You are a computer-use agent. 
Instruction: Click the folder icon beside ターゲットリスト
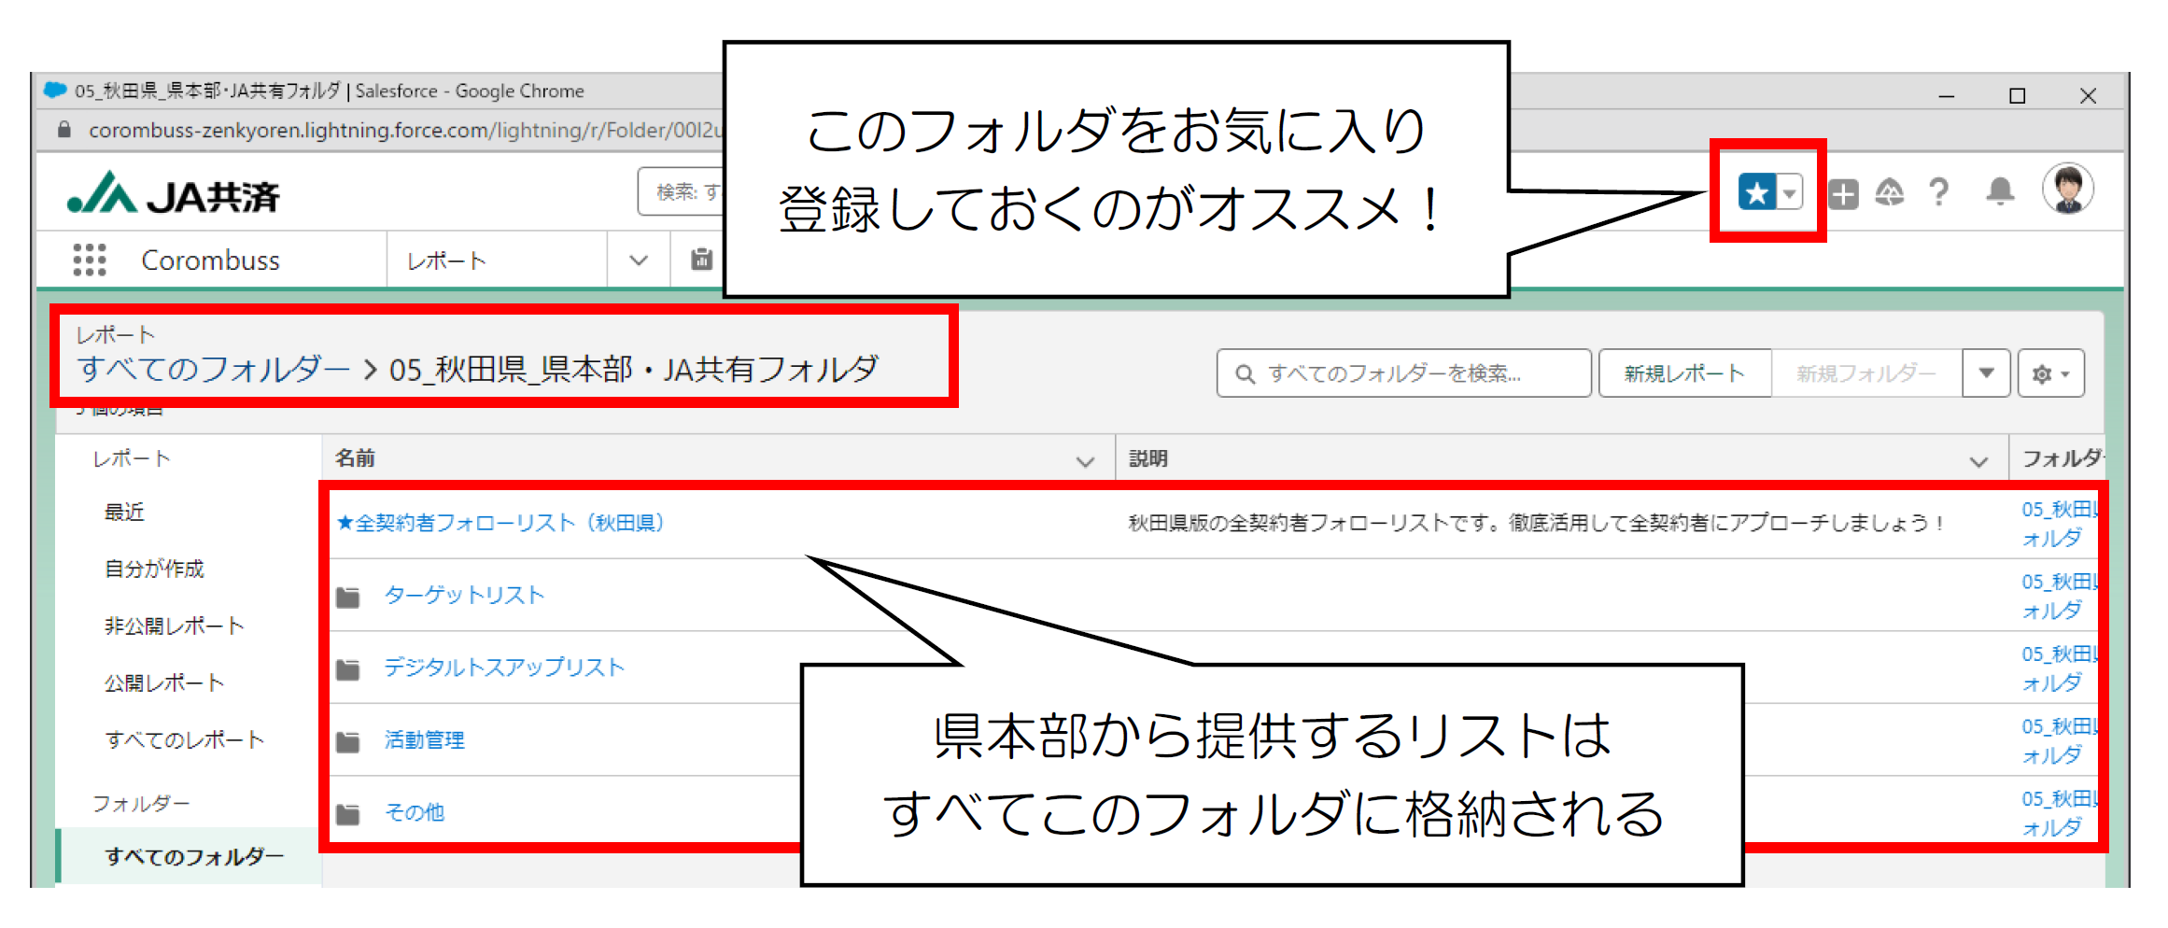pos(348,597)
